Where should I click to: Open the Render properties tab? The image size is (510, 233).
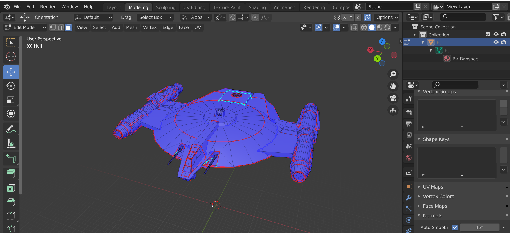[409, 113]
